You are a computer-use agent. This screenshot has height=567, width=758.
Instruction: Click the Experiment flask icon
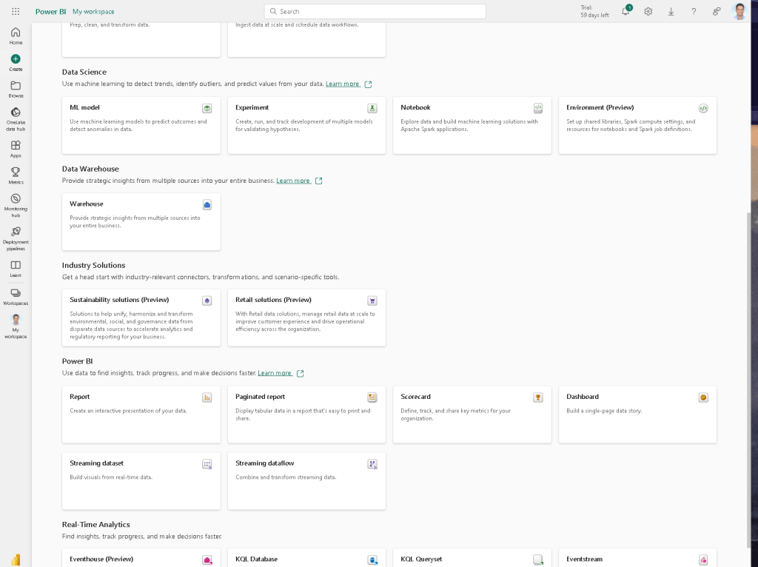tap(372, 108)
